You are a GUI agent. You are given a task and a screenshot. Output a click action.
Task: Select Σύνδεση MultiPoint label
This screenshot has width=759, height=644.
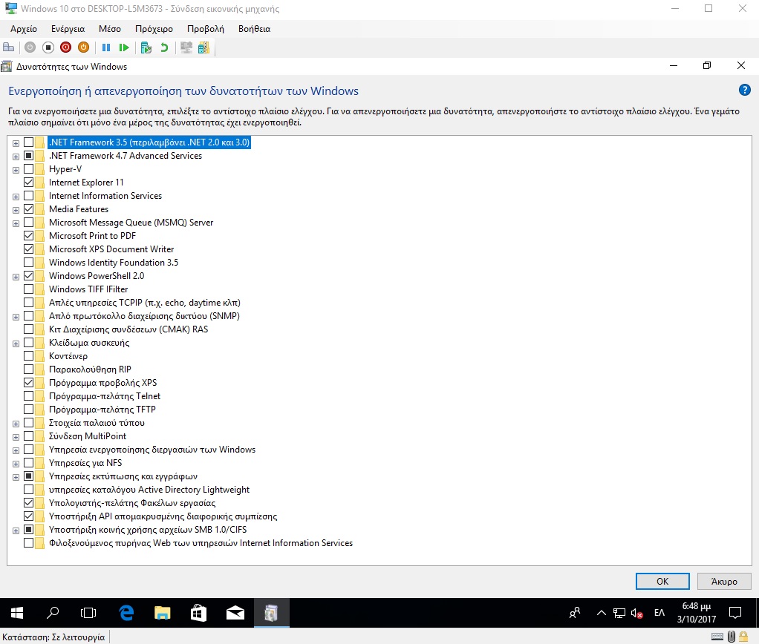pos(88,436)
